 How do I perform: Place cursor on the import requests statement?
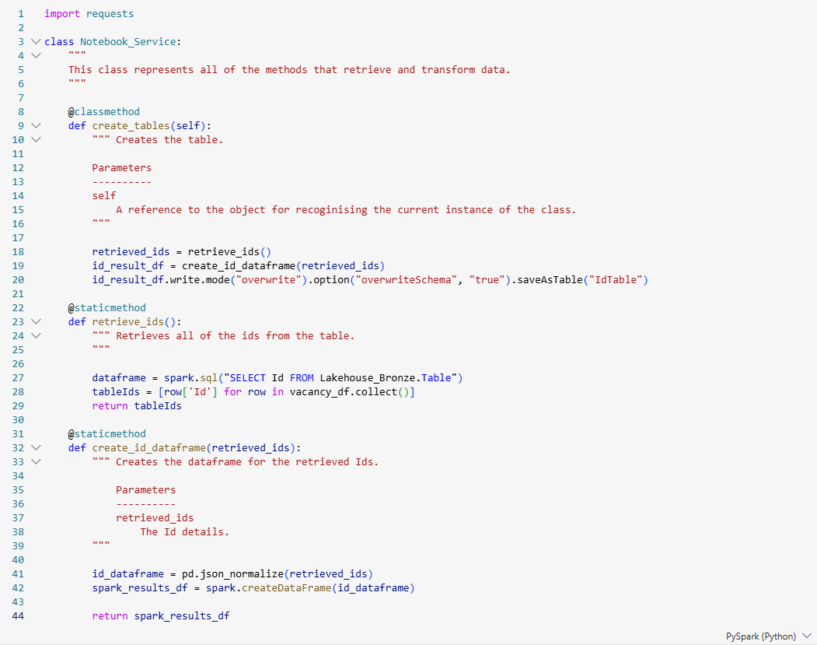point(89,14)
